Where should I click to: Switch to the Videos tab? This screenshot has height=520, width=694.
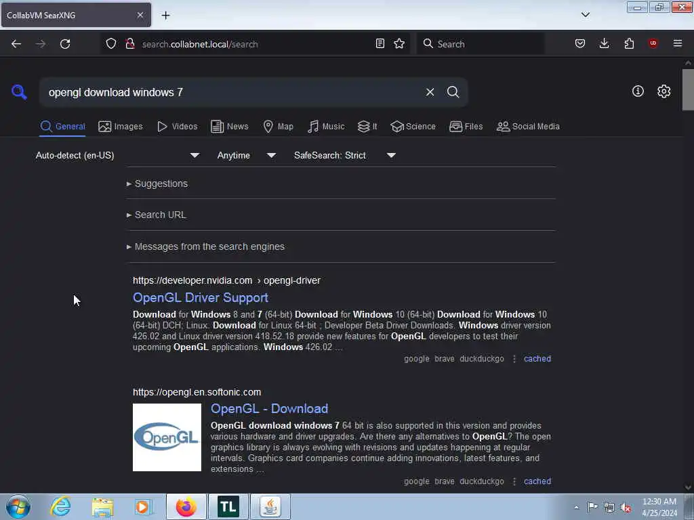tap(177, 127)
